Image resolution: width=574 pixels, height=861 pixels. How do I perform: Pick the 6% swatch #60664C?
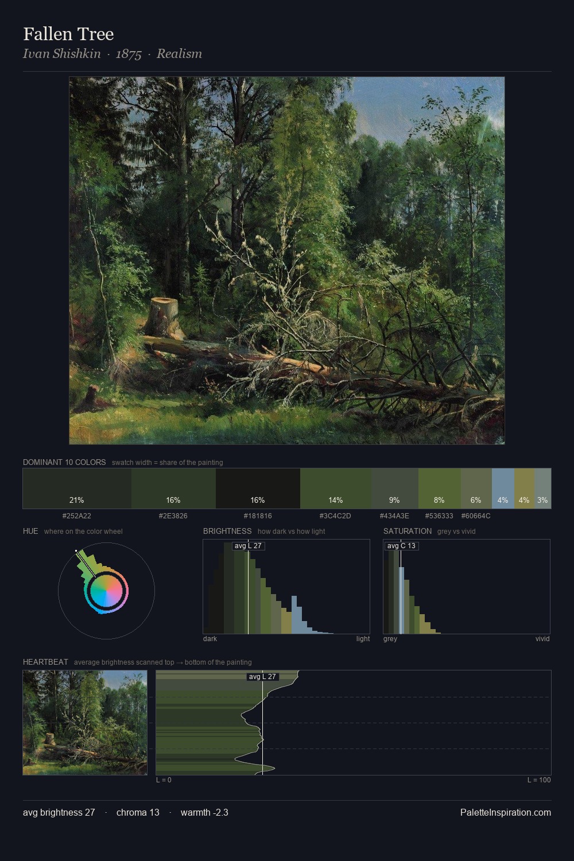pos(476,488)
